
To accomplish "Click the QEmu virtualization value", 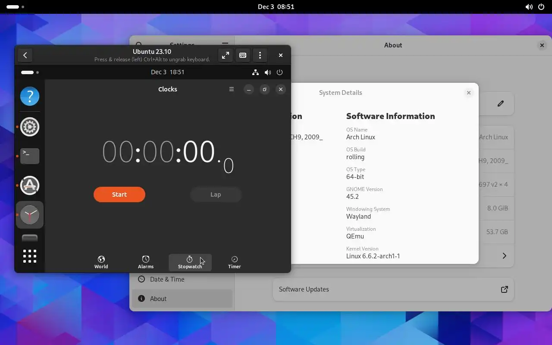I will coord(355,236).
